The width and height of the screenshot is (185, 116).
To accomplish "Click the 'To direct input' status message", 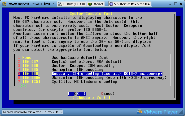I will 32,112.
